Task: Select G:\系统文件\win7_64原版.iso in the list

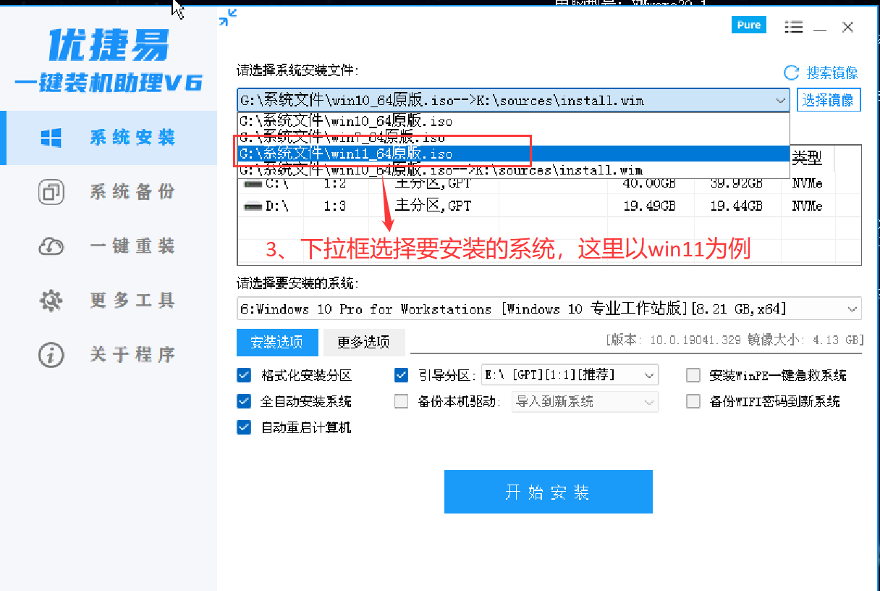Action: coord(513,137)
